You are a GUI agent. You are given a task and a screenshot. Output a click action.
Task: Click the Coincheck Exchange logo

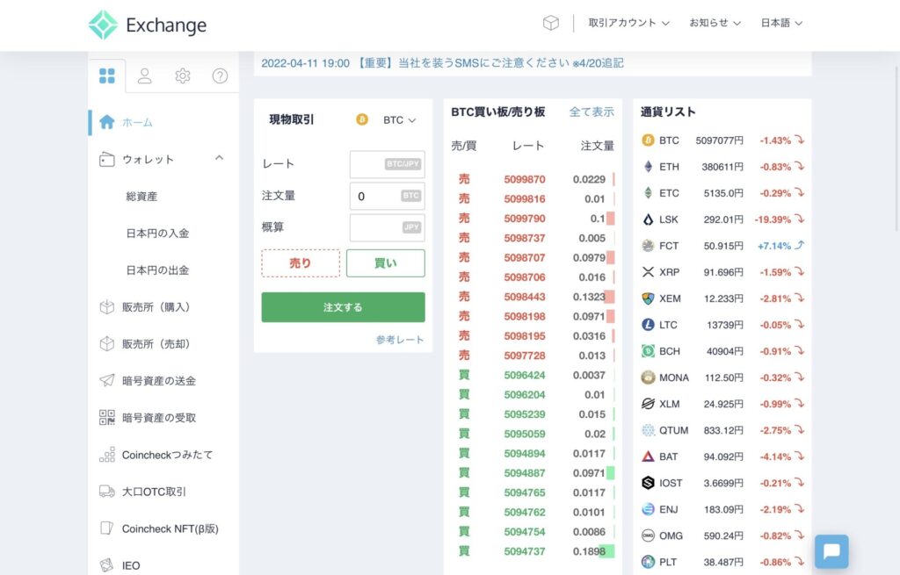click(x=148, y=25)
